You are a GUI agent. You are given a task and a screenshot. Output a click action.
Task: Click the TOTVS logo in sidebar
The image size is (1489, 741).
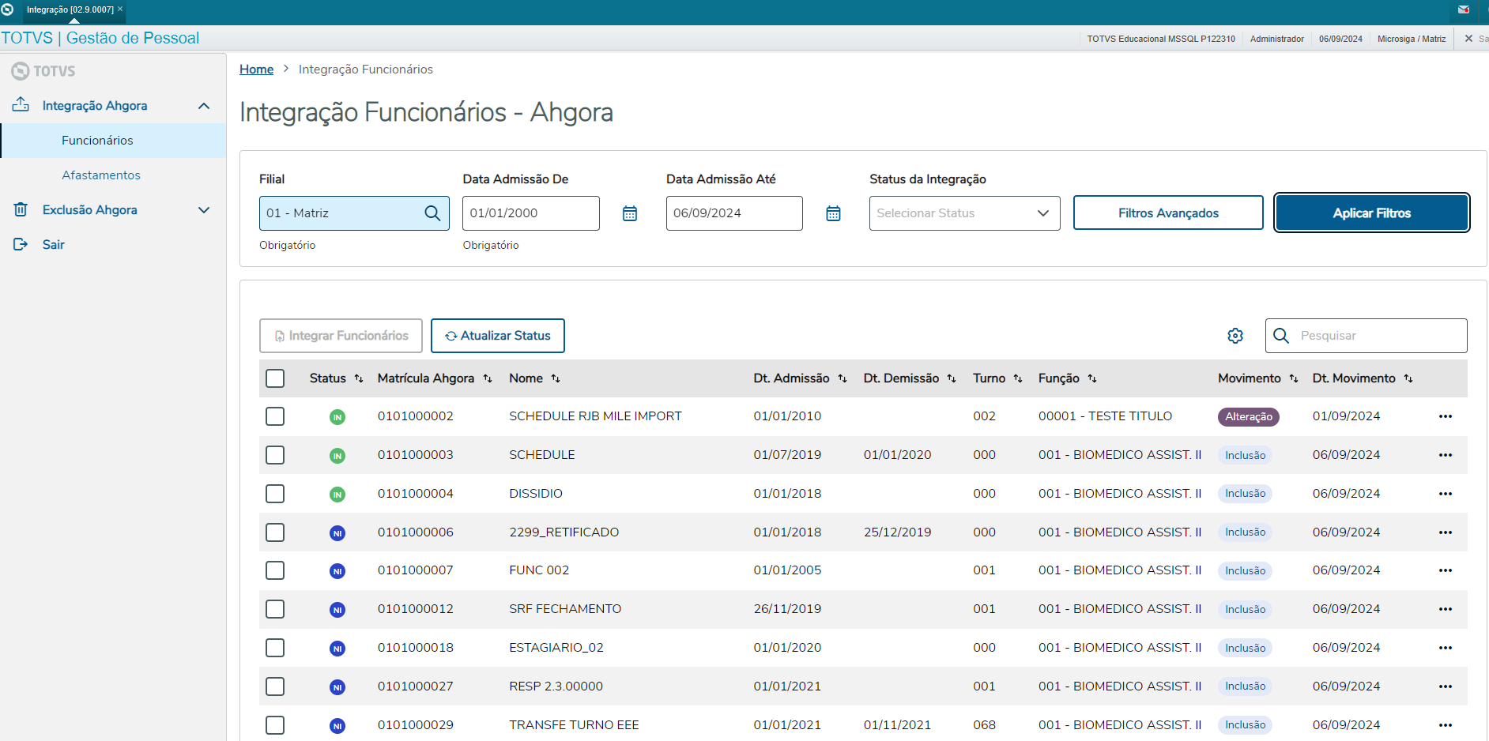[43, 71]
